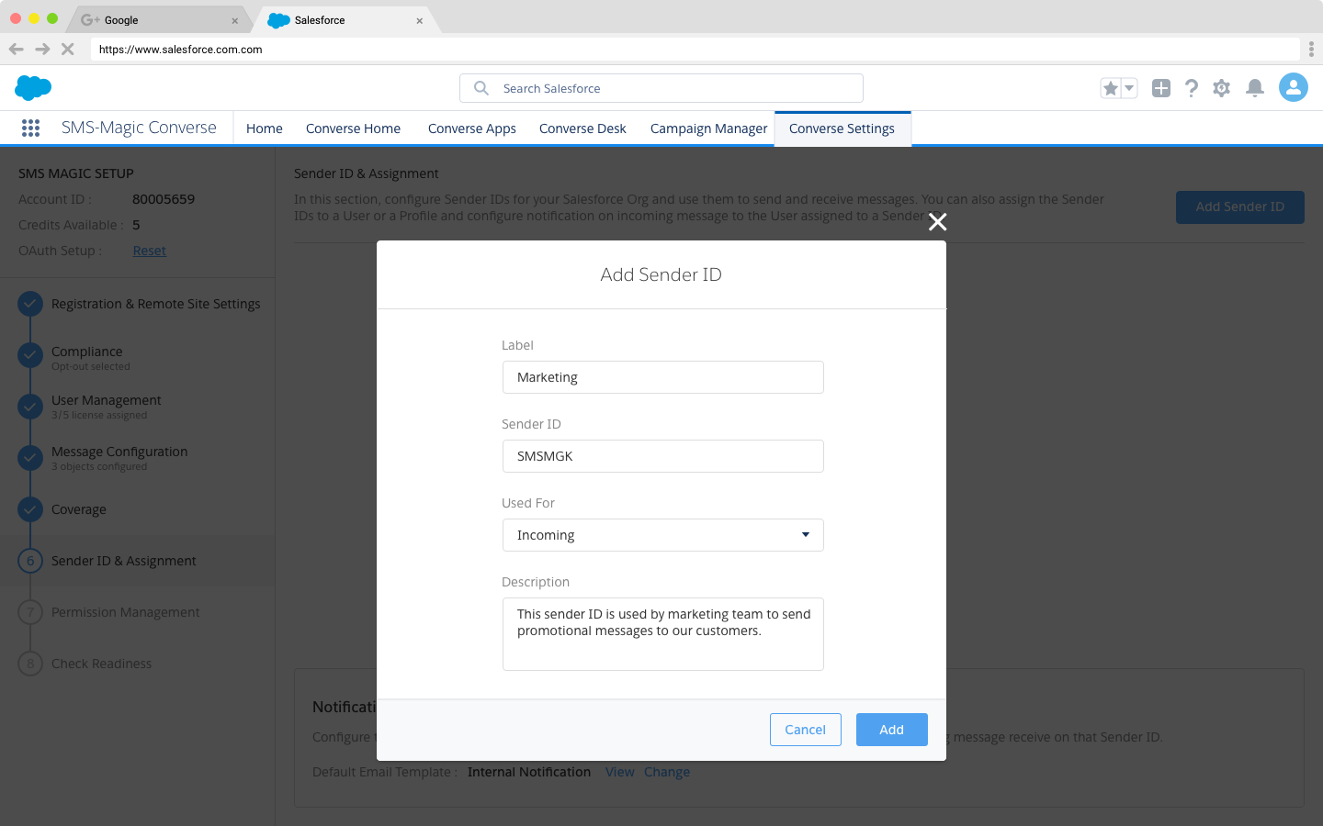Image resolution: width=1323 pixels, height=826 pixels.
Task: Click the Salesforce cloud logo
Action: (33, 88)
